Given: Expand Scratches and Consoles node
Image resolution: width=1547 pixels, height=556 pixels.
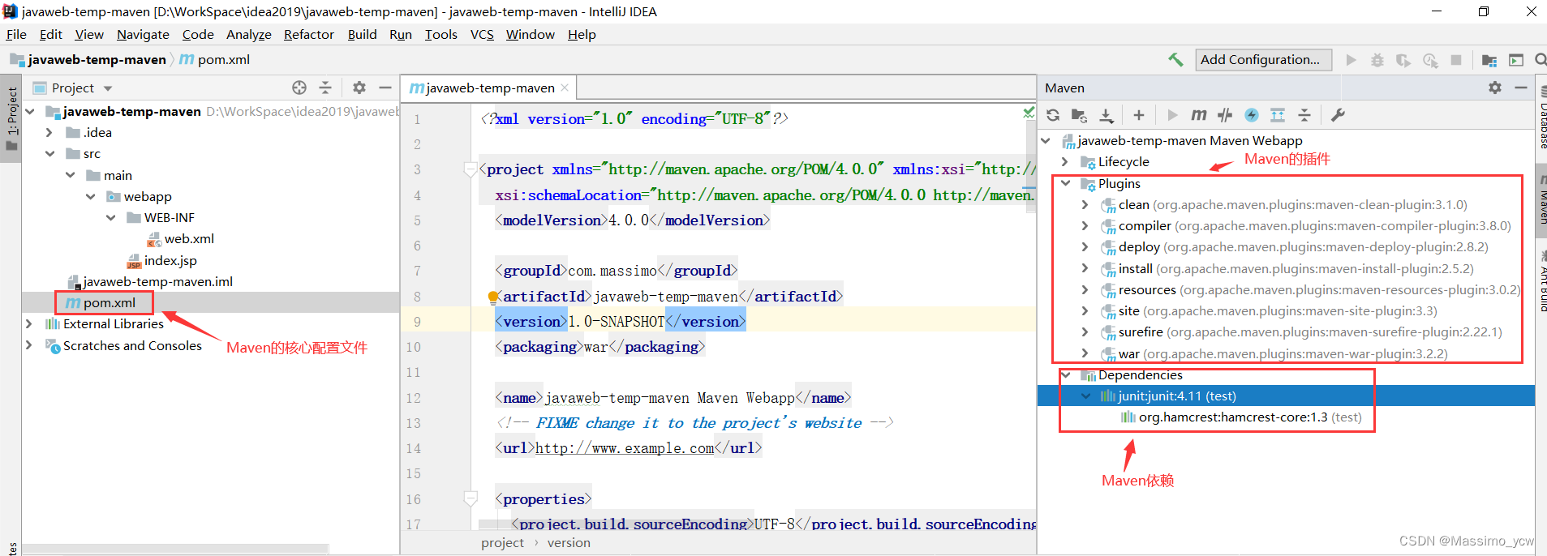Looking at the screenshot, I should point(29,345).
